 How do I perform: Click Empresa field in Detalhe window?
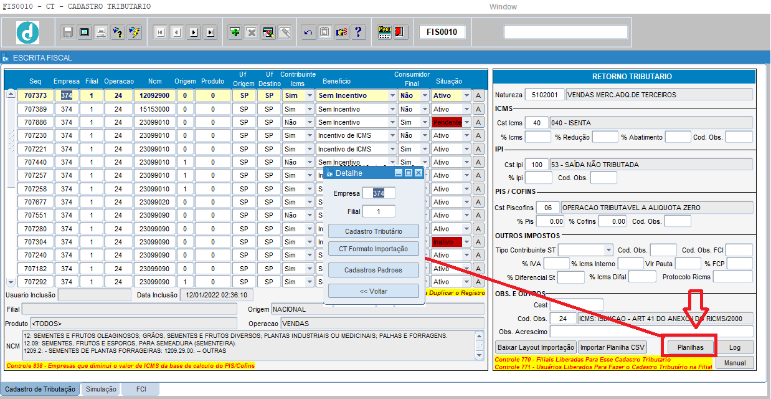tap(379, 193)
